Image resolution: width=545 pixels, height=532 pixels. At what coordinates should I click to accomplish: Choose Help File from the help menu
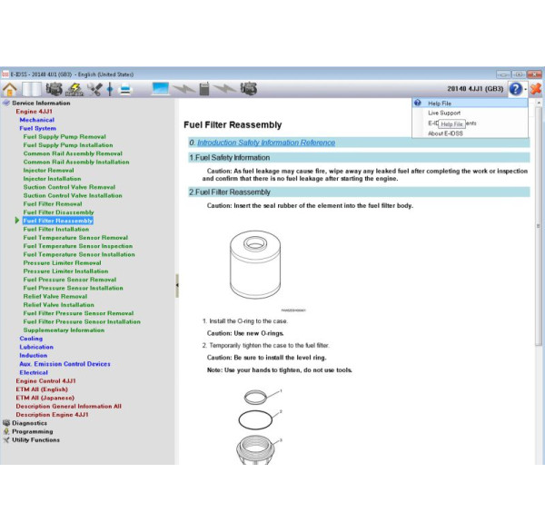[x=440, y=103]
